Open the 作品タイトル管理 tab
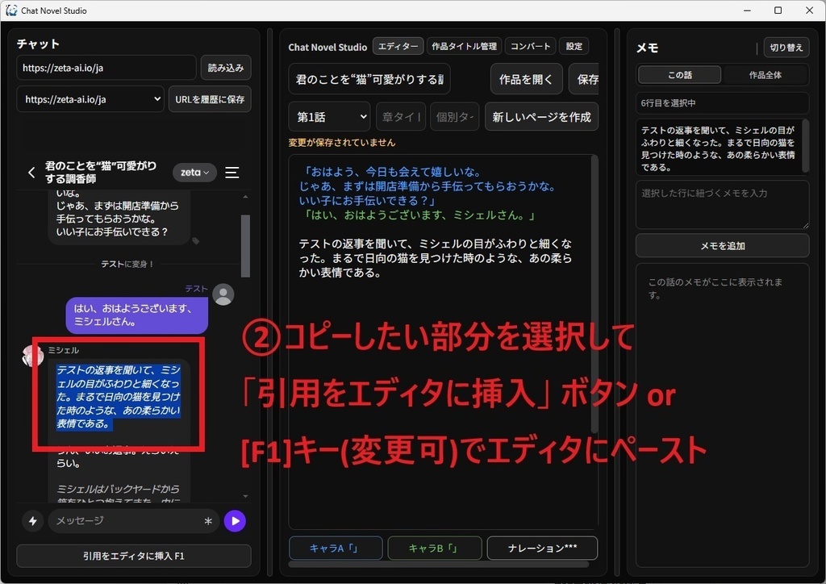Screen dimensions: 826x584 click(x=464, y=46)
